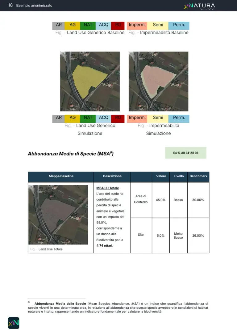Click the 'Descrizione' column header
The height and width of the screenshot is (334, 237).
tap(112, 176)
